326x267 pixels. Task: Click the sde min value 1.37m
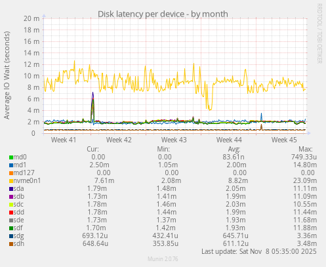167,220
